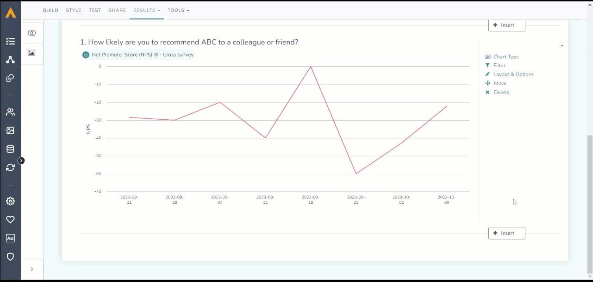The height and width of the screenshot is (282, 593).
Task: Open the Layout & Options link
Action: [513, 74]
